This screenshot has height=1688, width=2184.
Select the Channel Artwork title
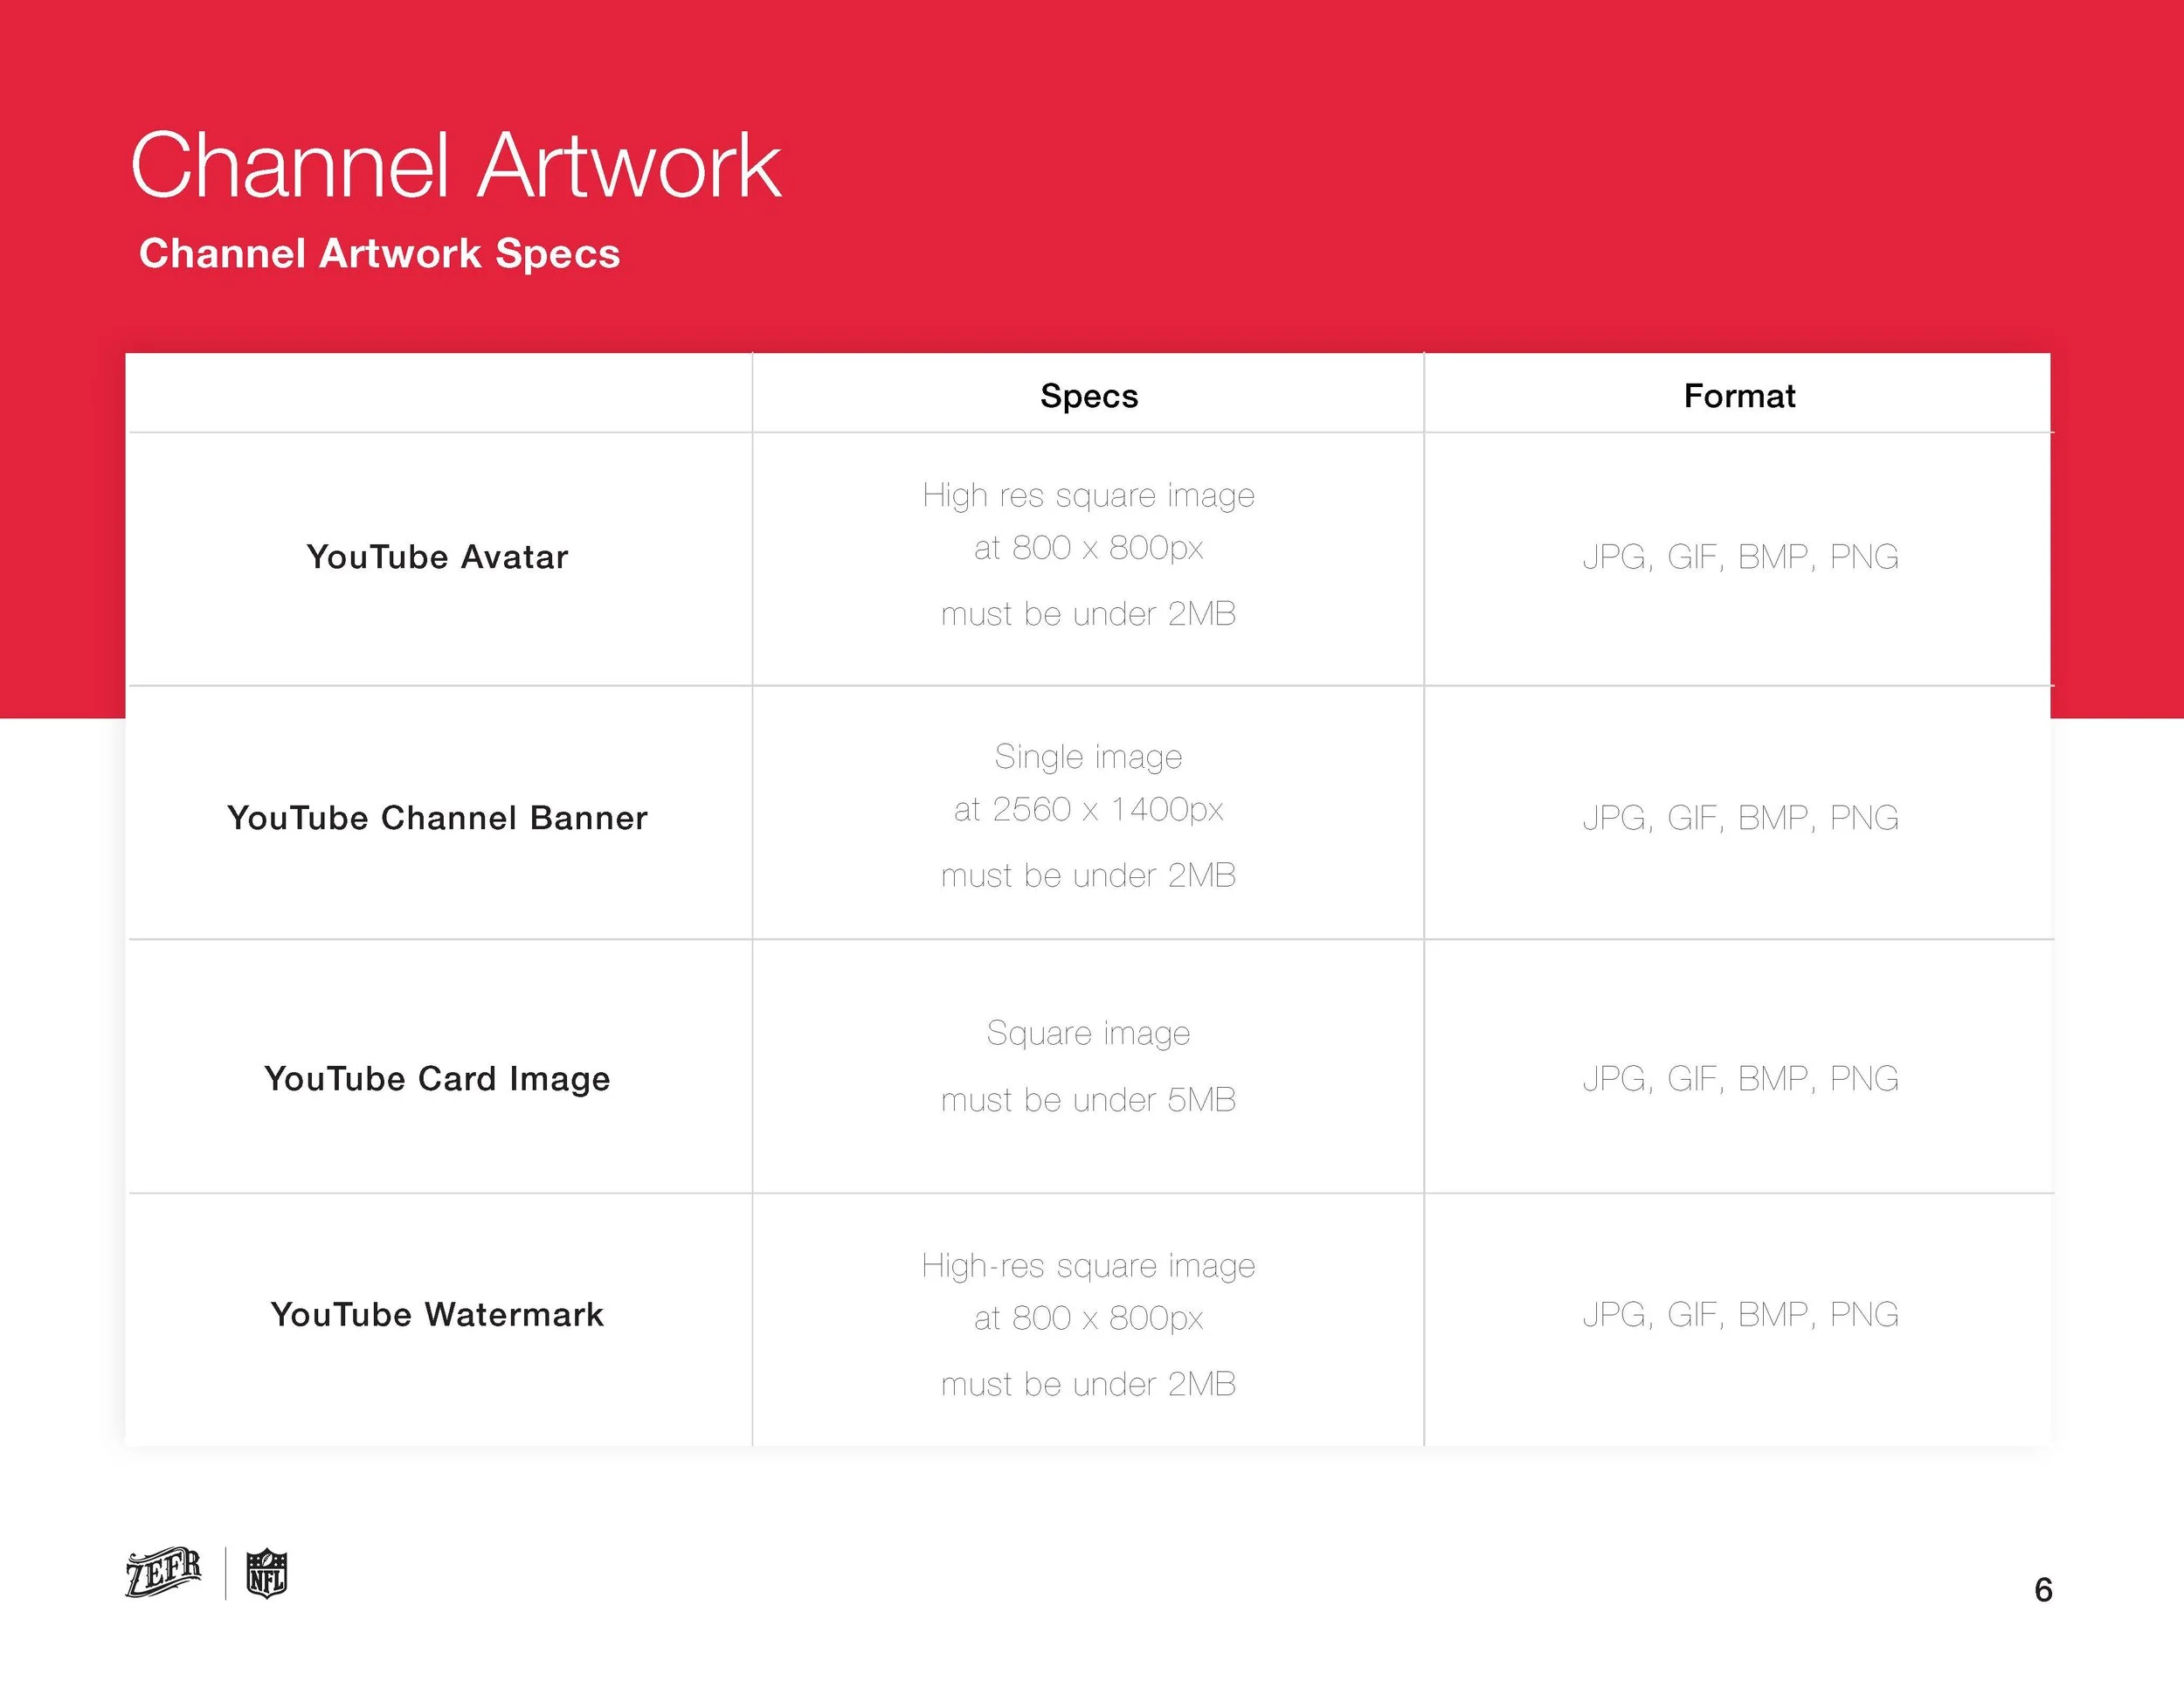click(455, 165)
